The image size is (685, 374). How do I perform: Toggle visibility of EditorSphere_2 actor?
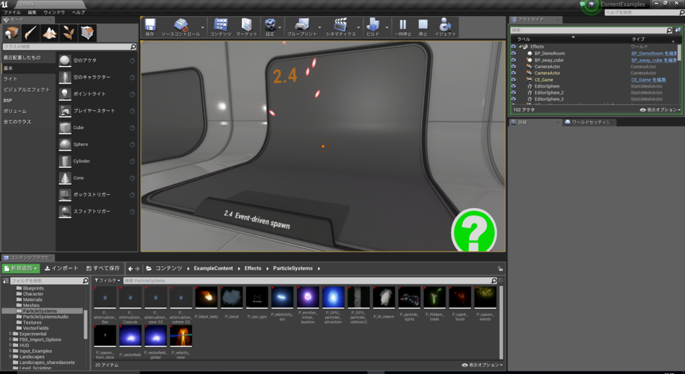[x=513, y=92]
